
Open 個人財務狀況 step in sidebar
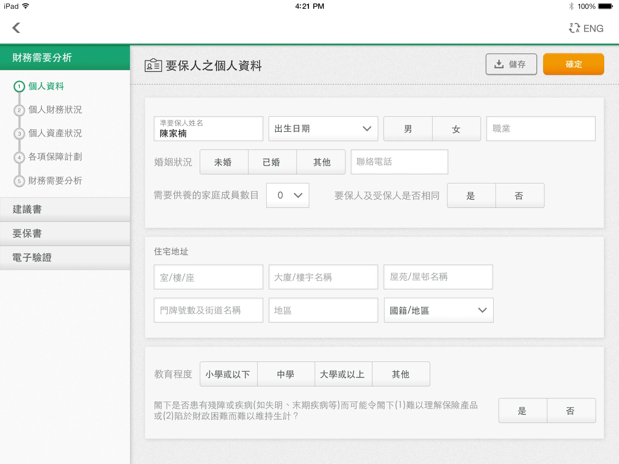pos(55,110)
